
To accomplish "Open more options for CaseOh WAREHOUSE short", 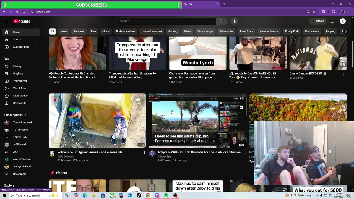I will click(283, 75).
